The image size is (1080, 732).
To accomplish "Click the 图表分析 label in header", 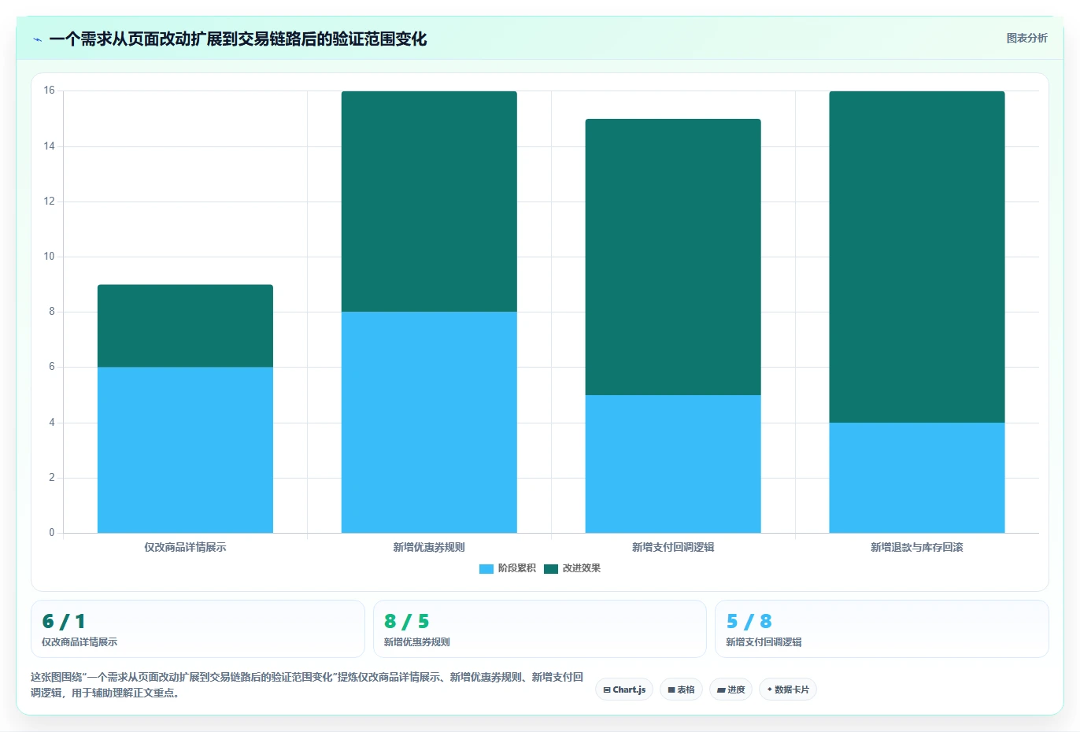I will pyautogui.click(x=1026, y=38).
